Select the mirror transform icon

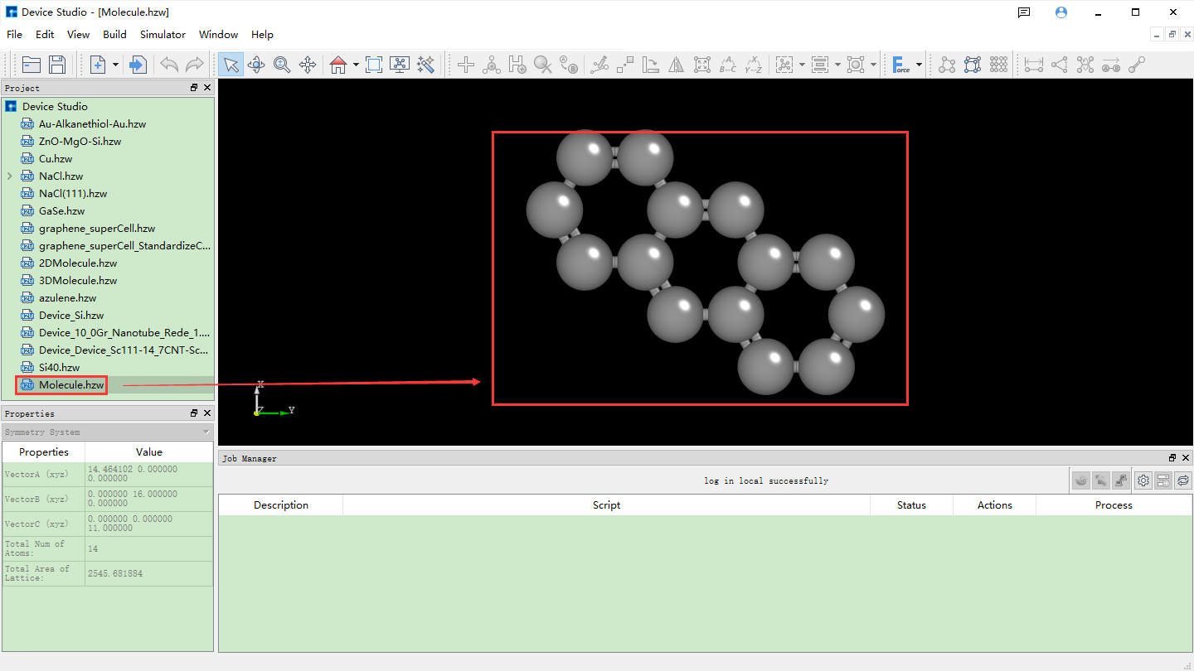(x=676, y=64)
